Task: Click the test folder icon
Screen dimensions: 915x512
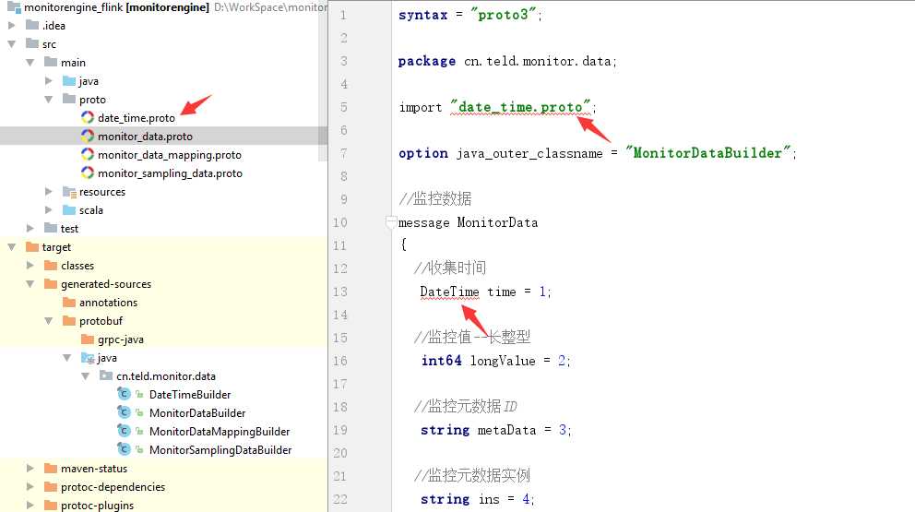Action: tap(51, 228)
